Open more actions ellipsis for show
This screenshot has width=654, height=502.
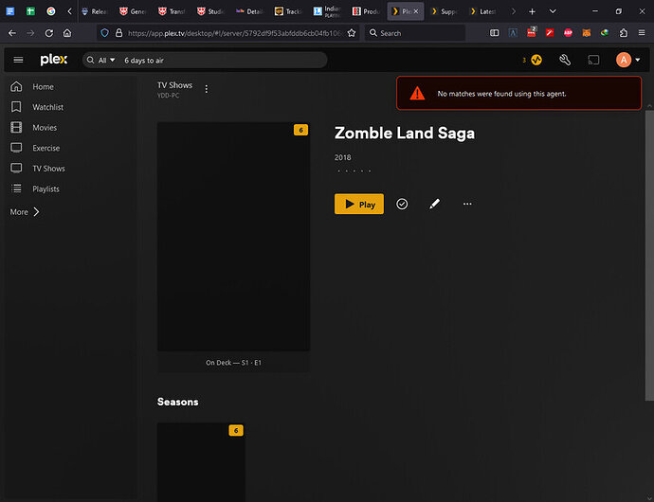467,204
